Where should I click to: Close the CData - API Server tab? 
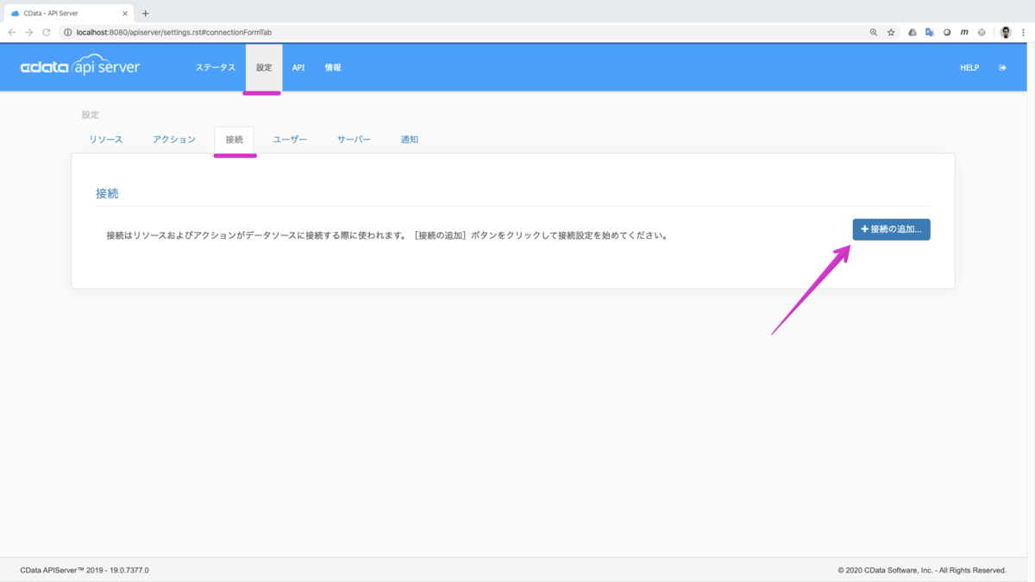point(125,13)
